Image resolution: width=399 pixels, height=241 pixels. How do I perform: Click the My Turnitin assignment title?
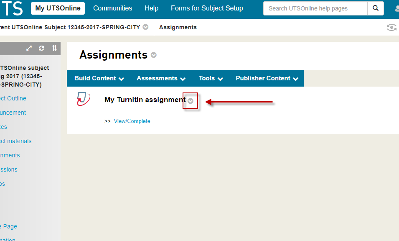[145, 100]
